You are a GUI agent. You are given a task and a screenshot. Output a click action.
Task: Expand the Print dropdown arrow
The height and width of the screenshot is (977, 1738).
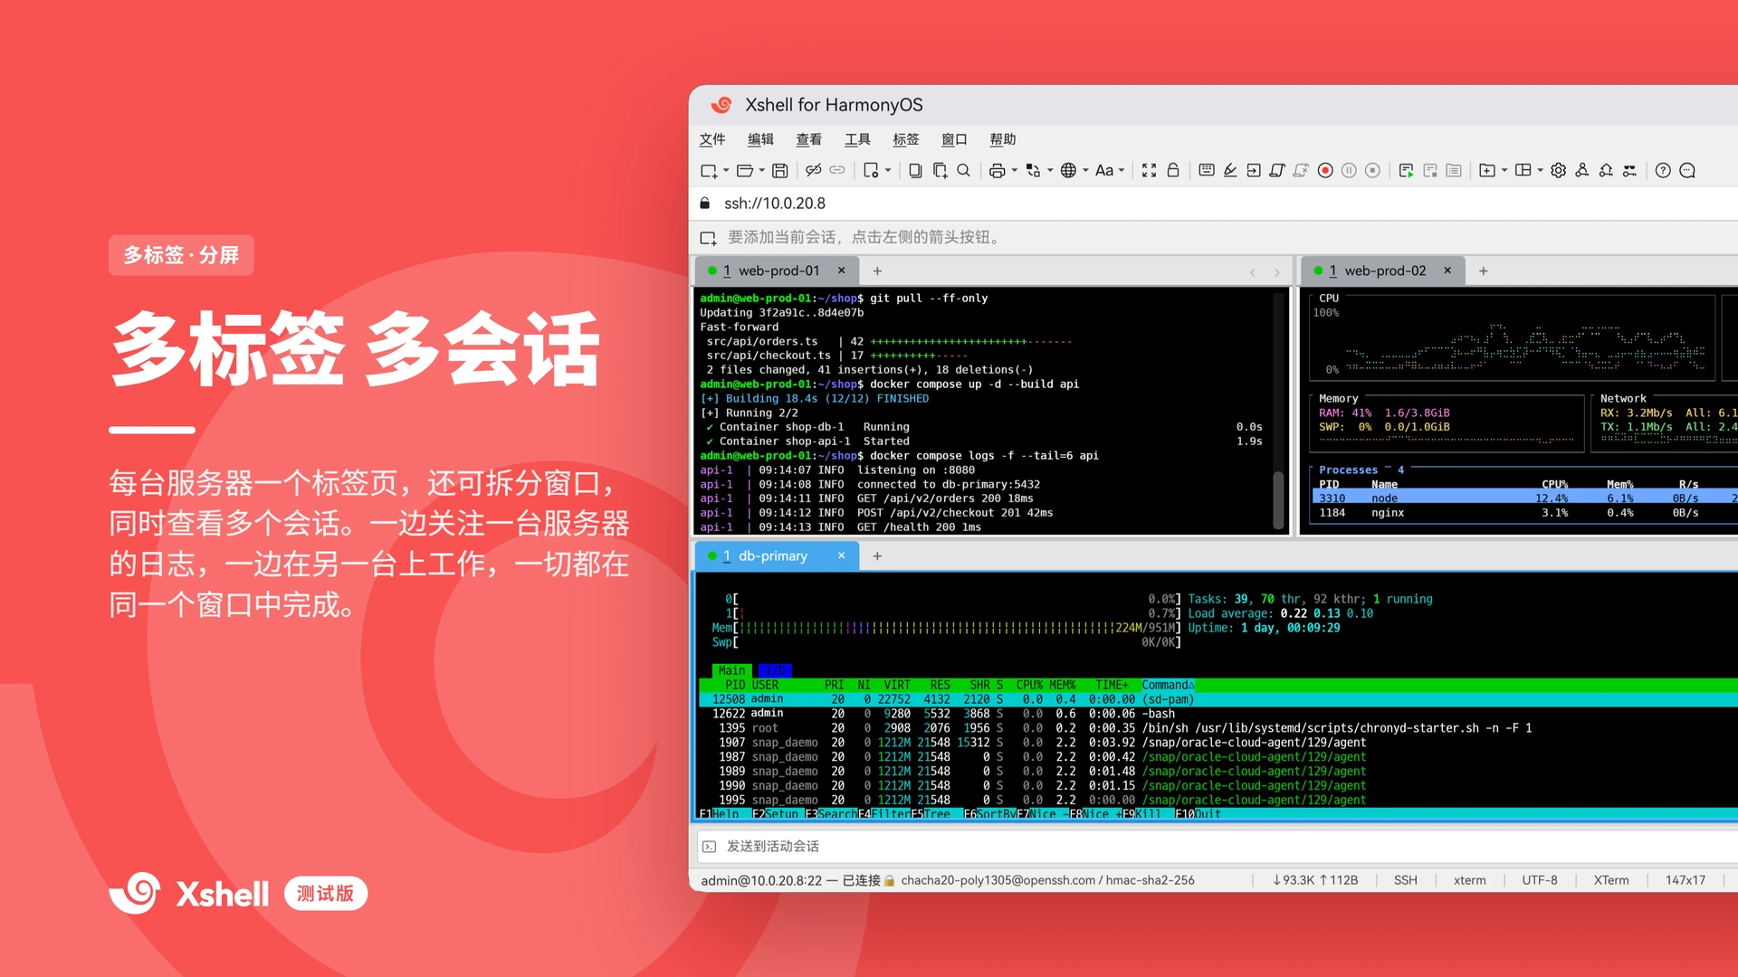click(x=1015, y=170)
